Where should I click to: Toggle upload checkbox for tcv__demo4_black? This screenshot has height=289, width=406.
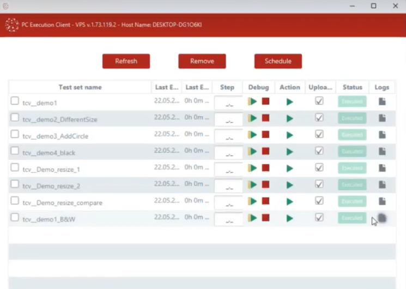(319, 151)
